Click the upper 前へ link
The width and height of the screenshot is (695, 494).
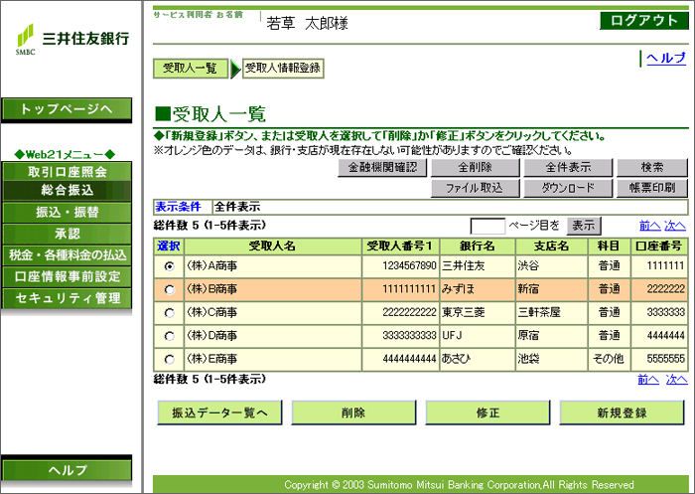649,226
